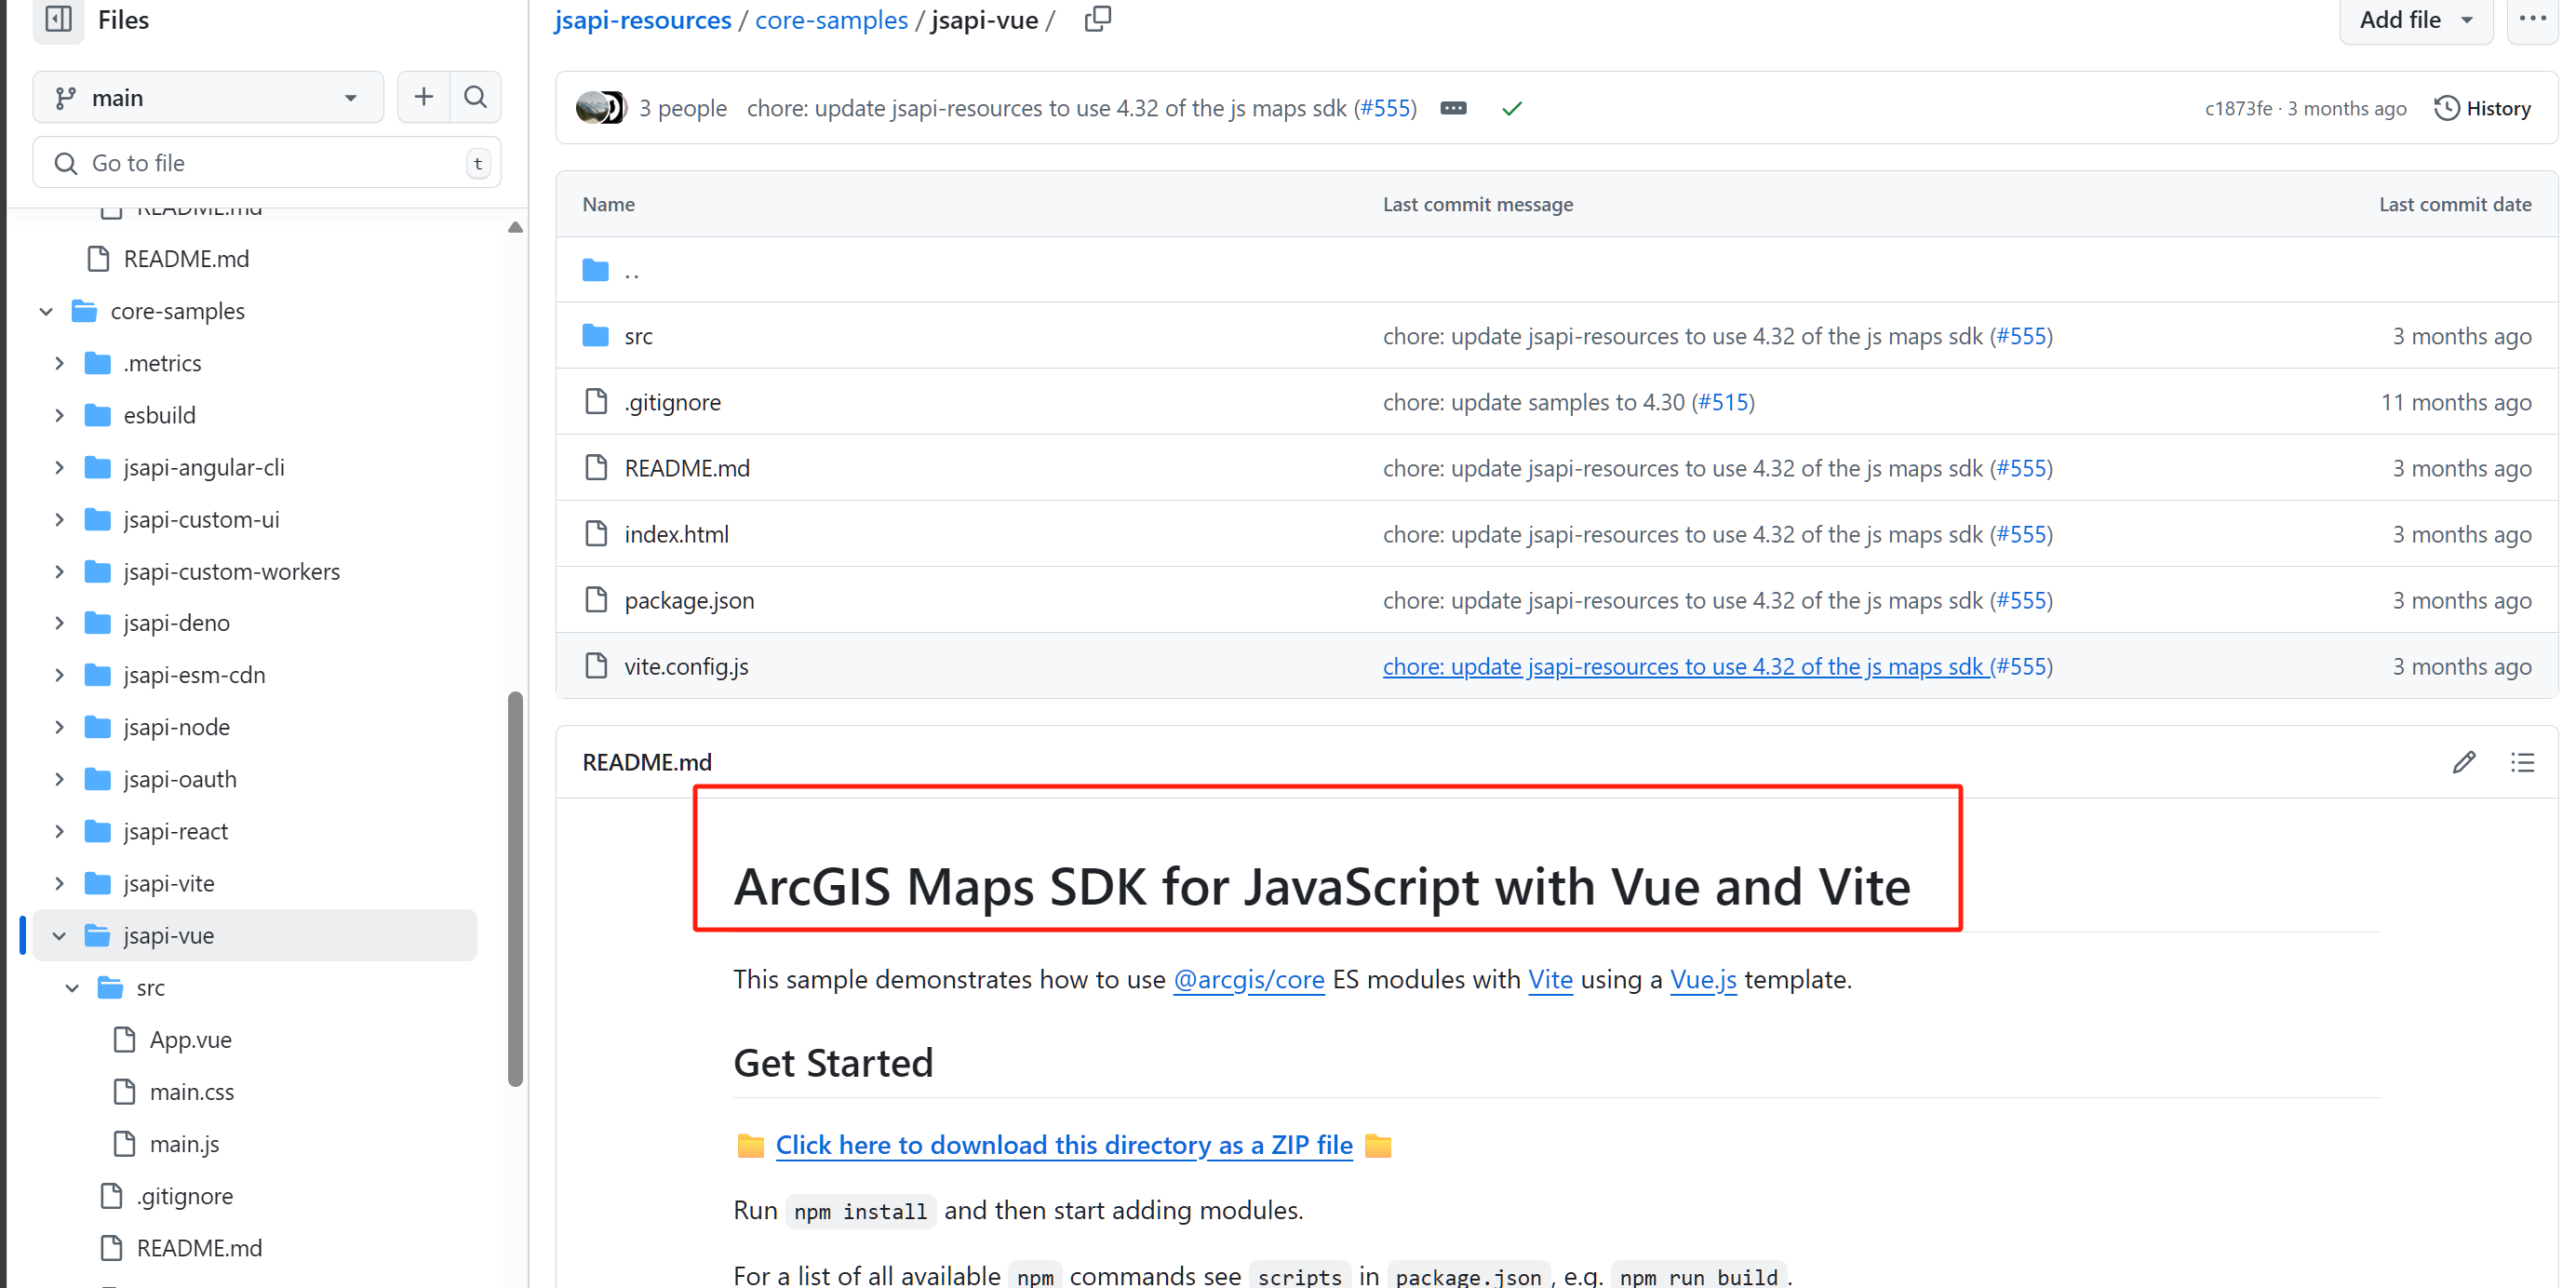
Task: Focus the Go to file search field
Action: coord(266,163)
